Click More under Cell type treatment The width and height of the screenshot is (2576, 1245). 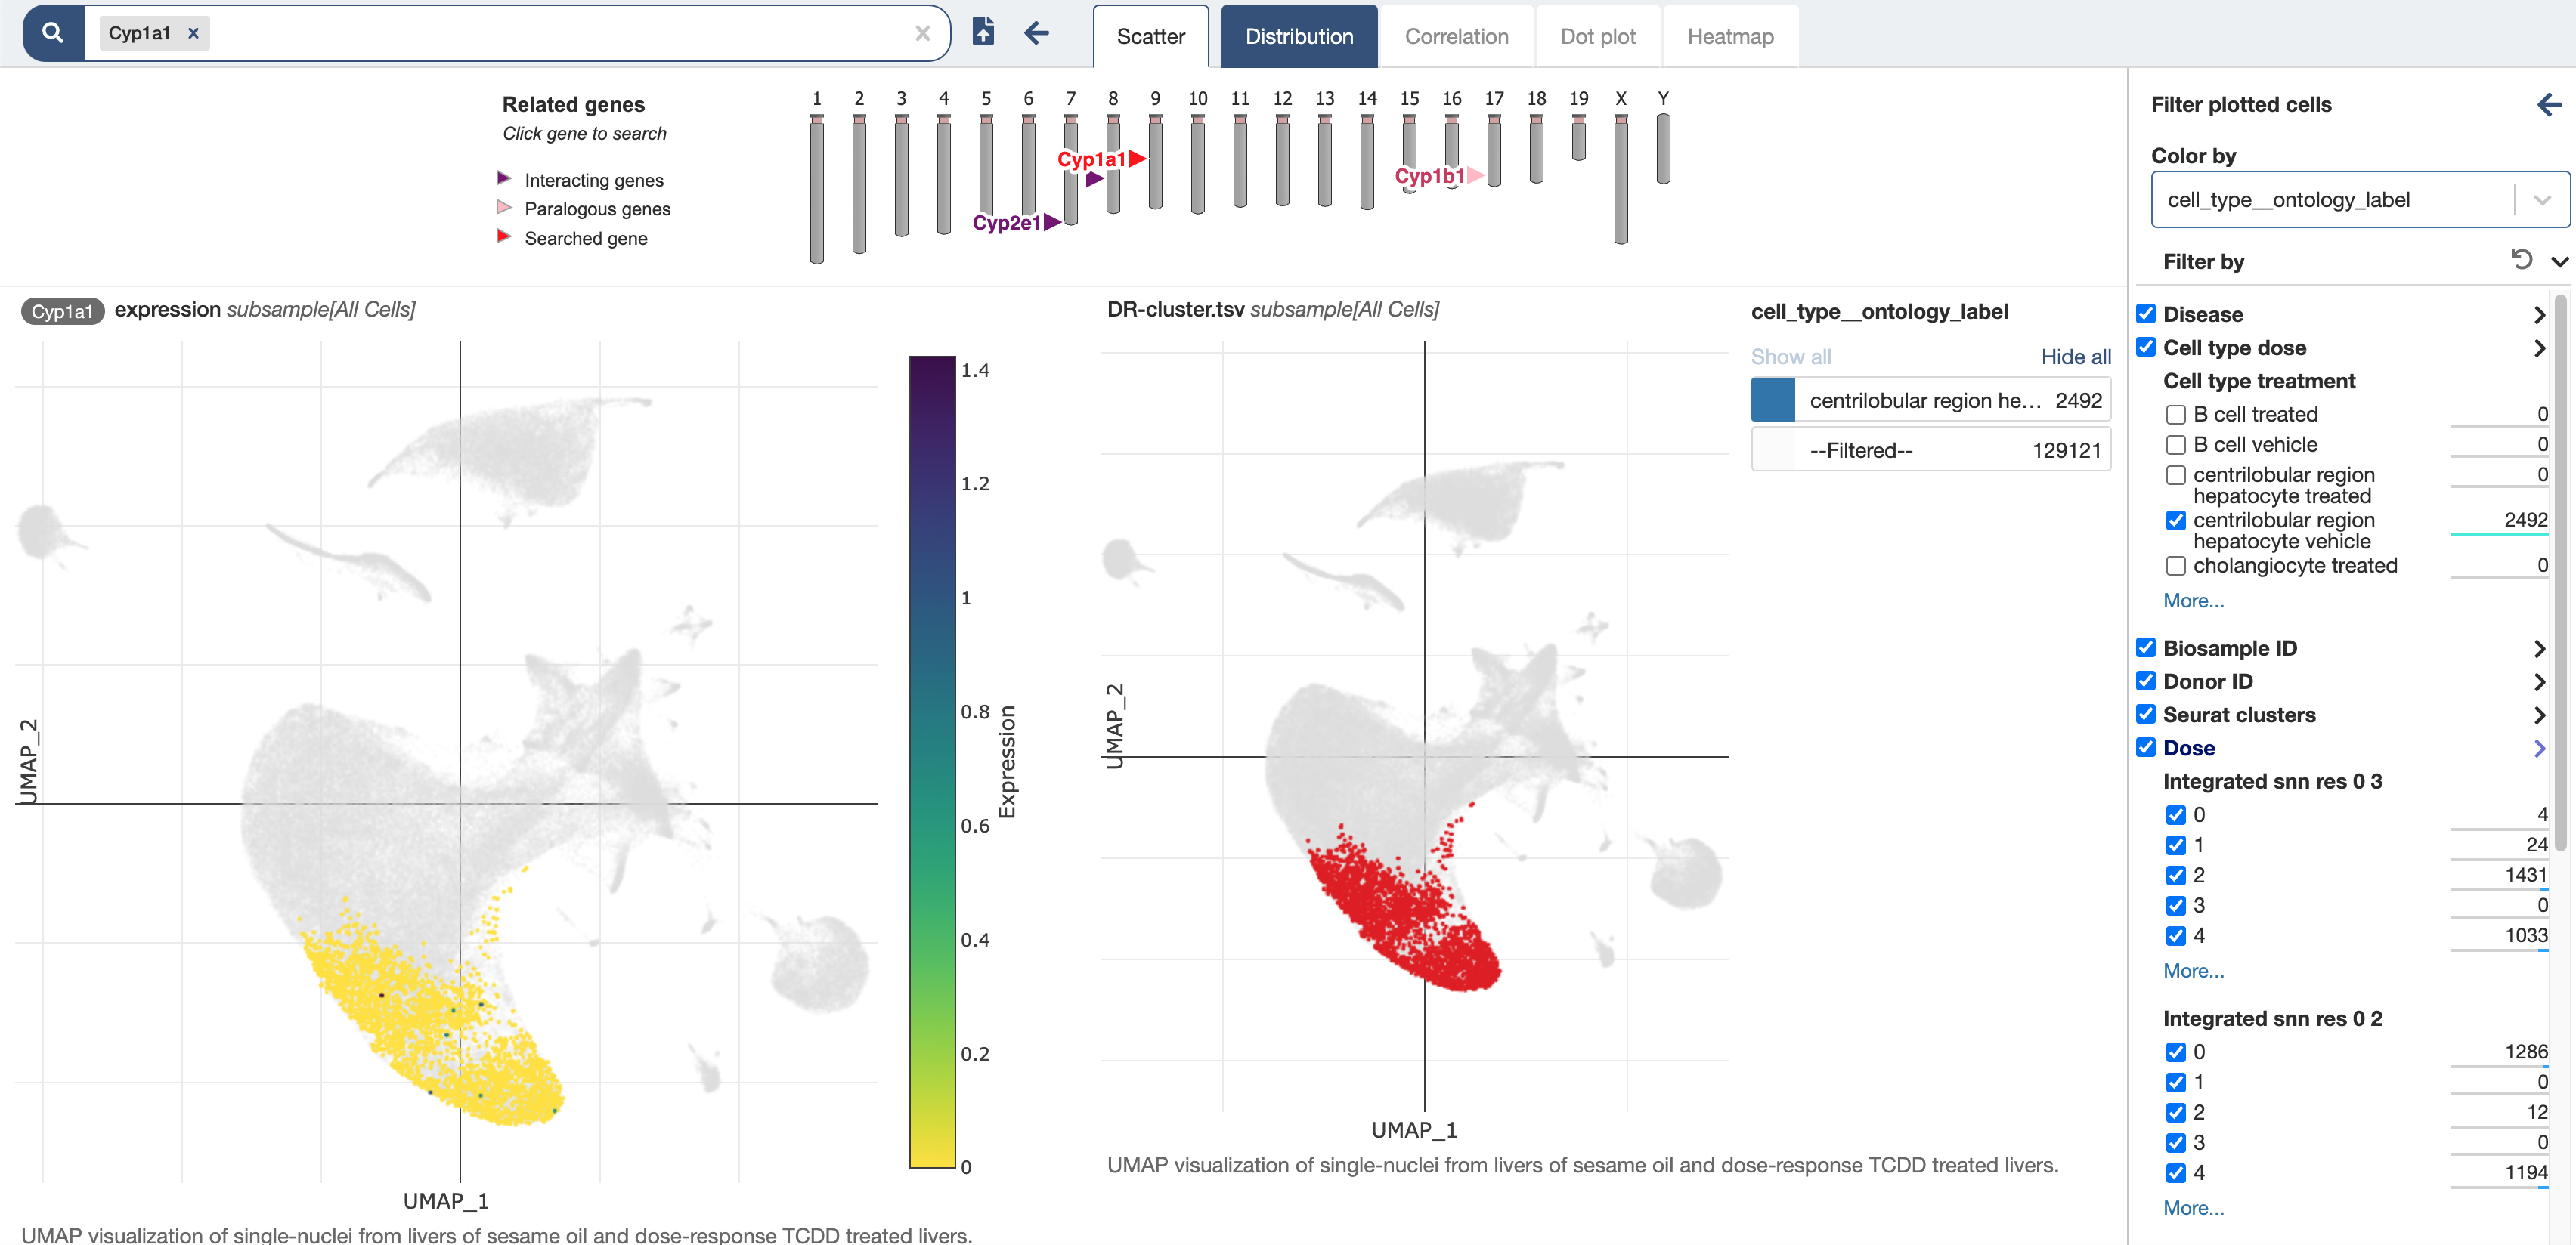[2193, 601]
